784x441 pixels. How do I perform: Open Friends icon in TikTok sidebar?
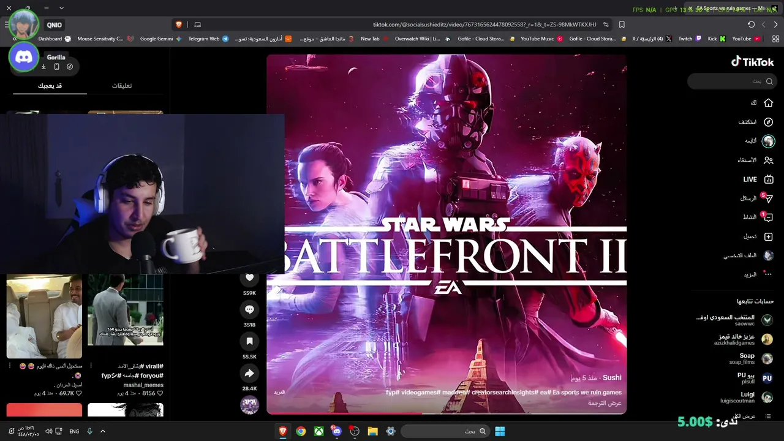pyautogui.click(x=769, y=160)
